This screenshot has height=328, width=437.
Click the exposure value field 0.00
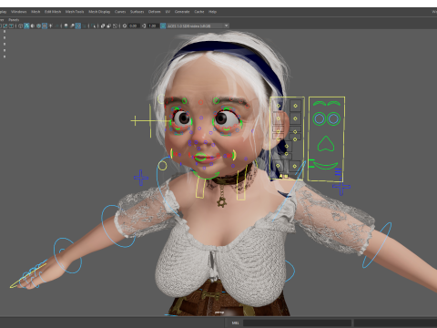coord(134,26)
